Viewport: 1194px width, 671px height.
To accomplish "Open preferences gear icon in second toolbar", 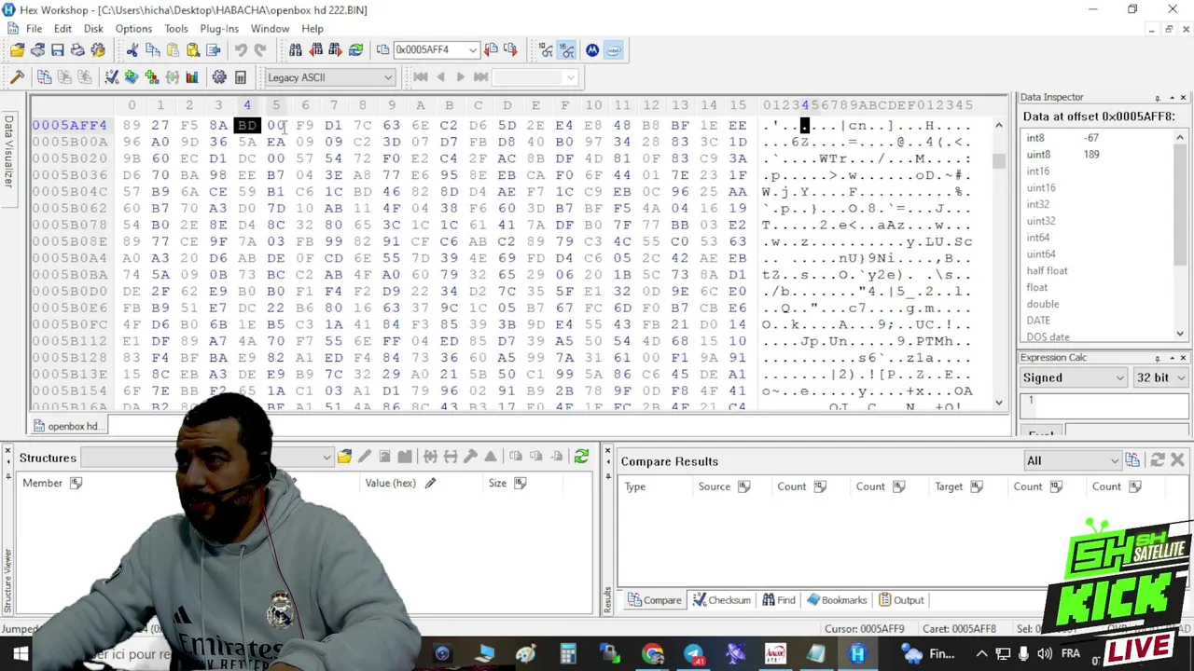I will pos(219,77).
